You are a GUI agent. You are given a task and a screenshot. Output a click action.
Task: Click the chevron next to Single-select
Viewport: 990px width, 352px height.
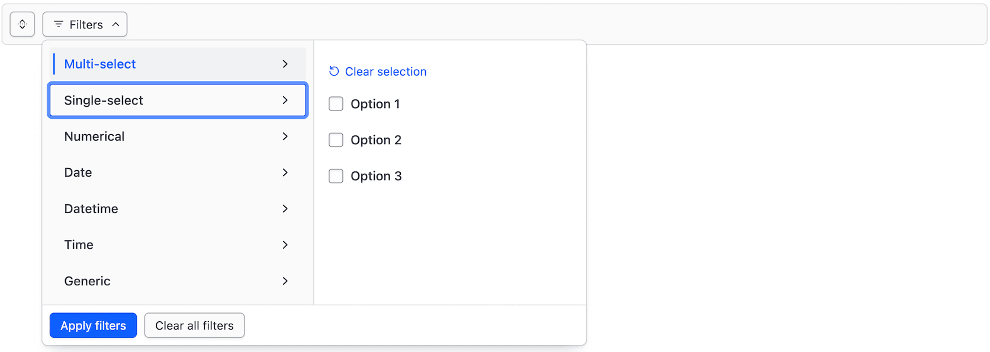coord(285,100)
